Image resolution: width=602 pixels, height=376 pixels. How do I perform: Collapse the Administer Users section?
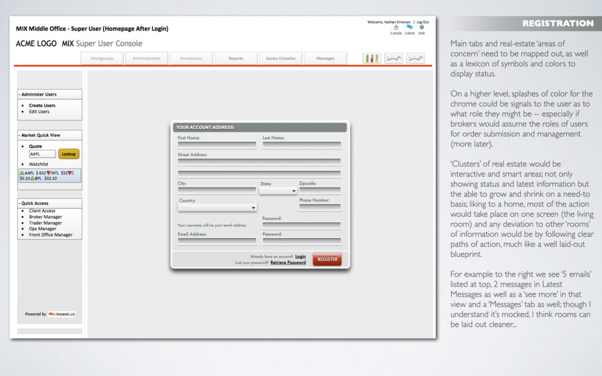(49, 94)
